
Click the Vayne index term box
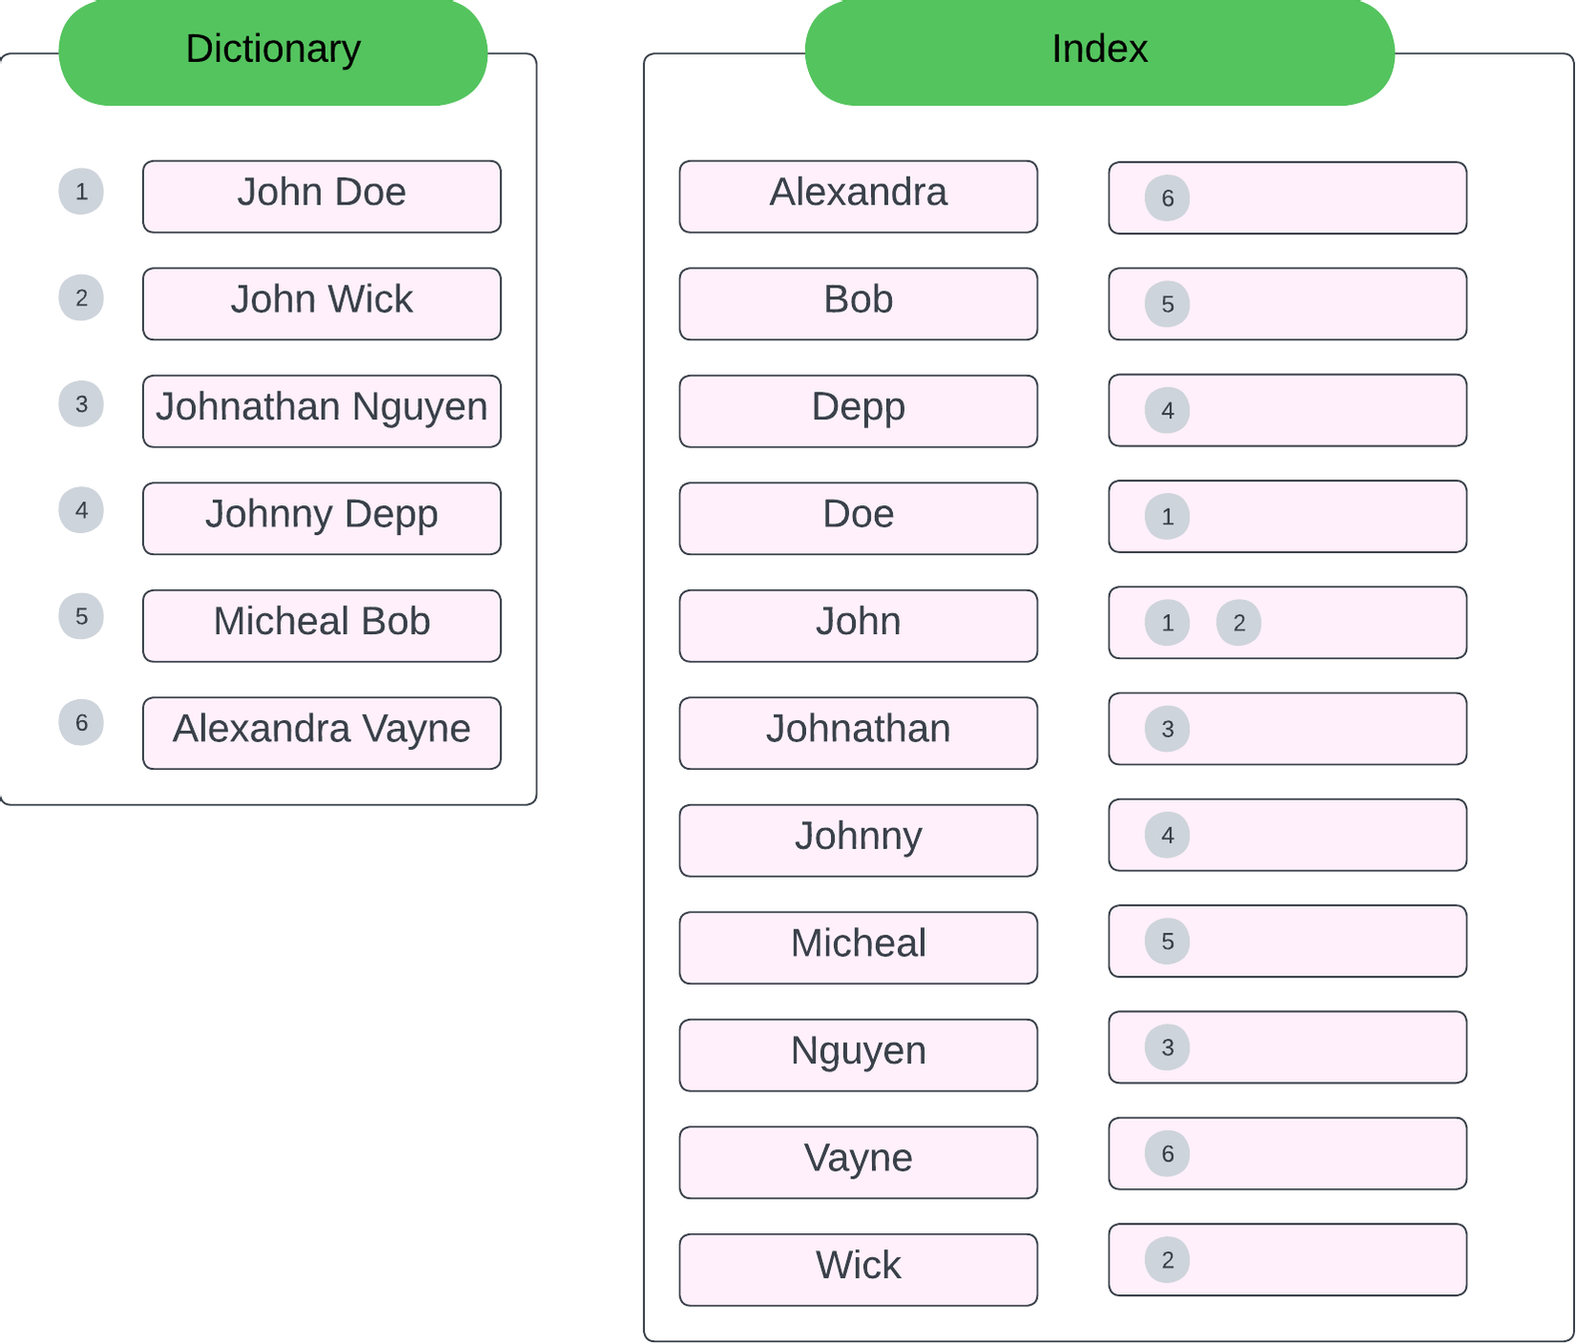[858, 1162]
